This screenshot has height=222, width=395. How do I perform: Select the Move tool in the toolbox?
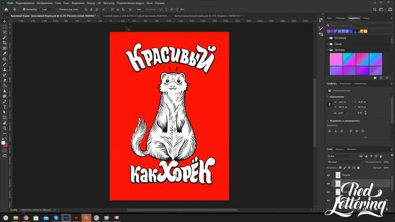4,22
